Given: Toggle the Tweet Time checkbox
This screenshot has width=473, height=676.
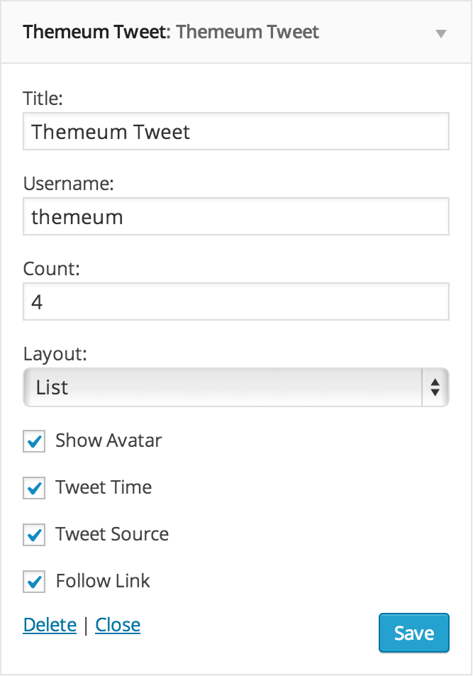Looking at the screenshot, I should click(34, 488).
